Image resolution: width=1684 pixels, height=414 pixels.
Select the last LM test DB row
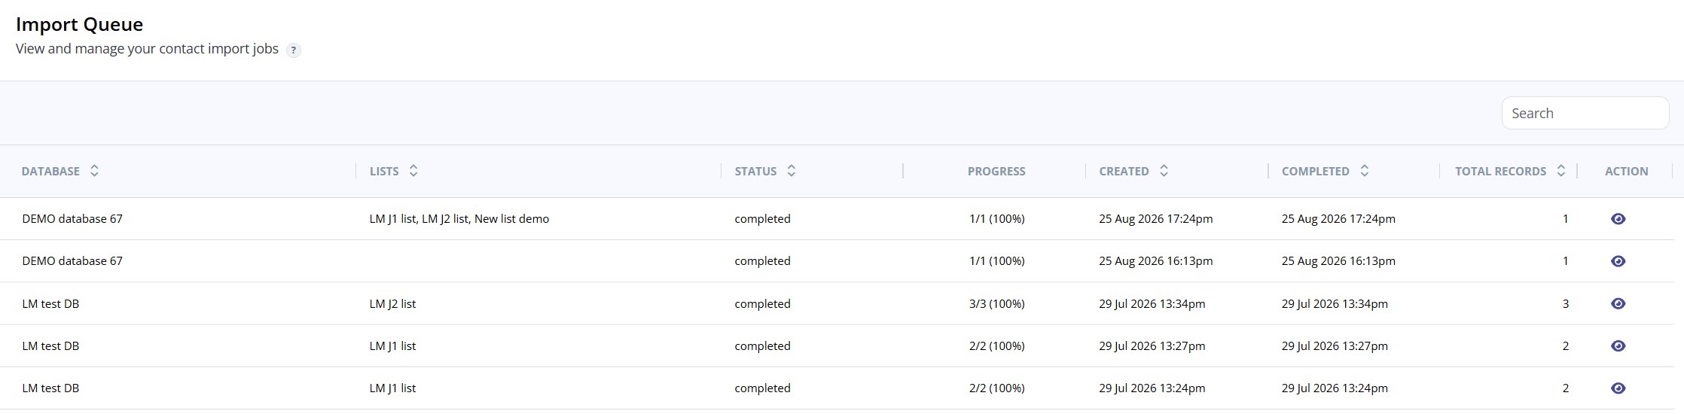point(836,388)
